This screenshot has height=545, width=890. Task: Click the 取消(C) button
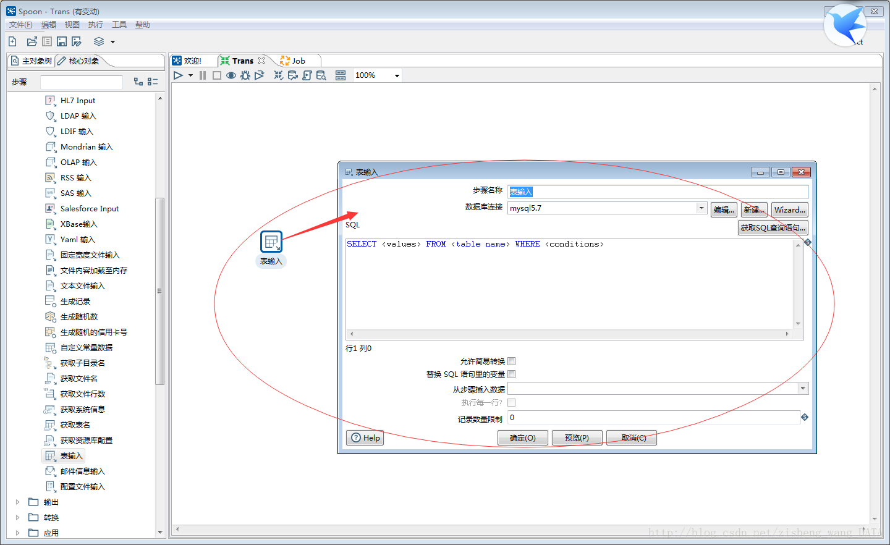coord(631,438)
